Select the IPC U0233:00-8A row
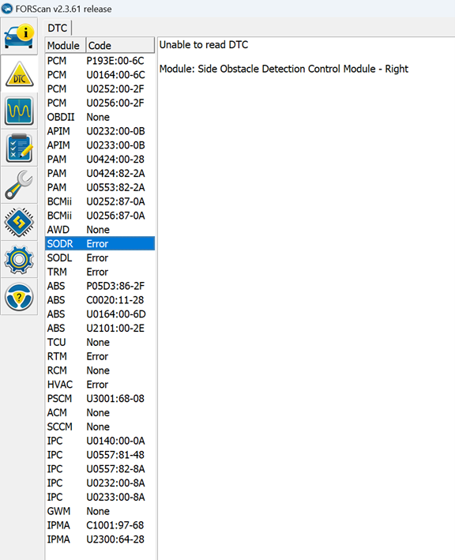Image resolution: width=455 pixels, height=560 pixels. (100, 497)
